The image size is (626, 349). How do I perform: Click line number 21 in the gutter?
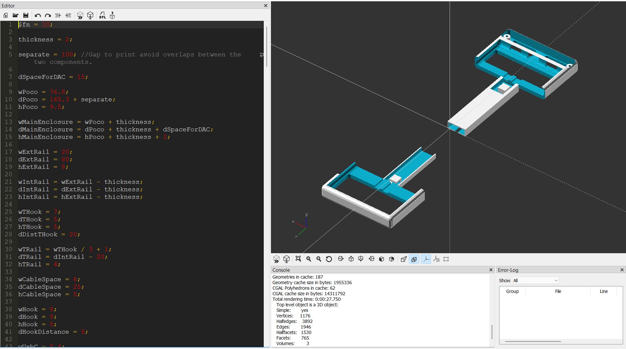click(8, 182)
